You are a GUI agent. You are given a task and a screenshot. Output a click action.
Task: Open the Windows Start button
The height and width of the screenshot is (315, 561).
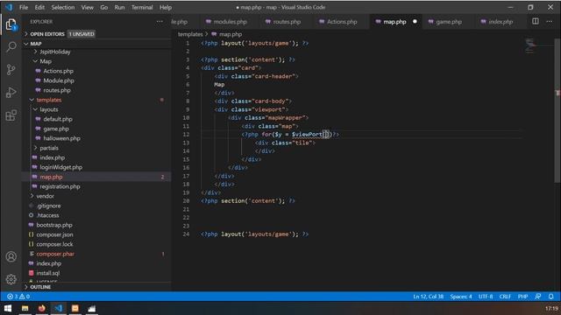pyautogui.click(x=8, y=308)
